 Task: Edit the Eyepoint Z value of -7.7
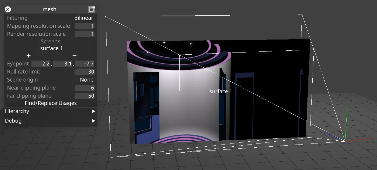84,63
